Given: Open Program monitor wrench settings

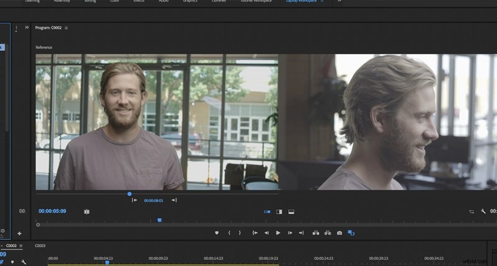Looking at the screenshot, I should coord(483,211).
